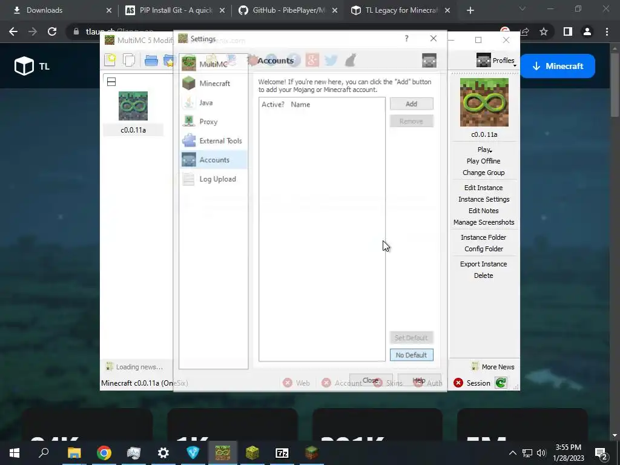Open the Chrome three-dot menu
The image size is (620, 465).
click(x=607, y=31)
